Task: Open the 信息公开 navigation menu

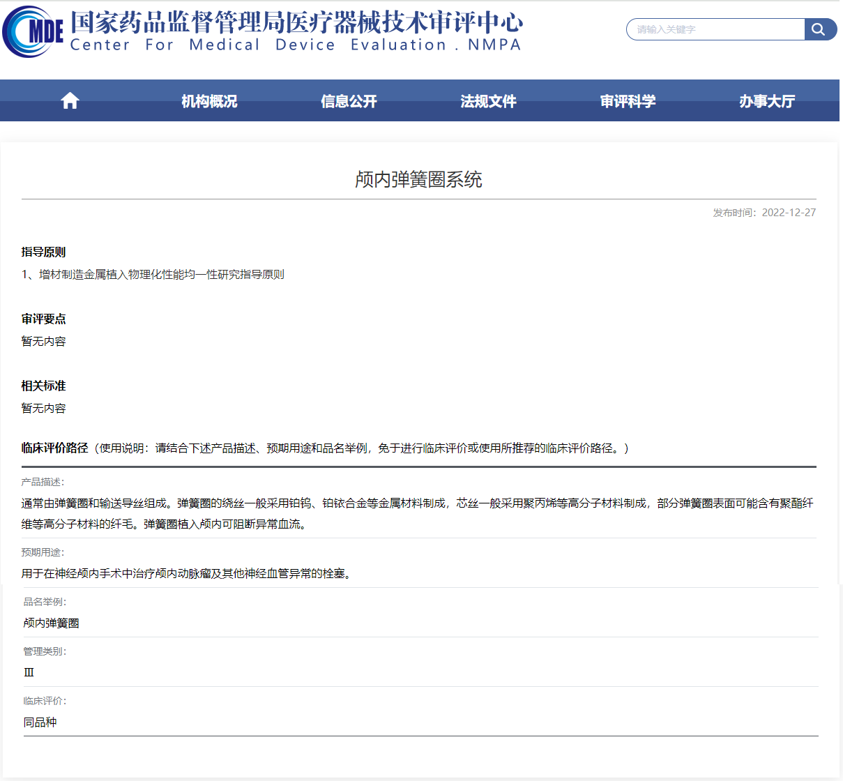Action: pos(349,101)
